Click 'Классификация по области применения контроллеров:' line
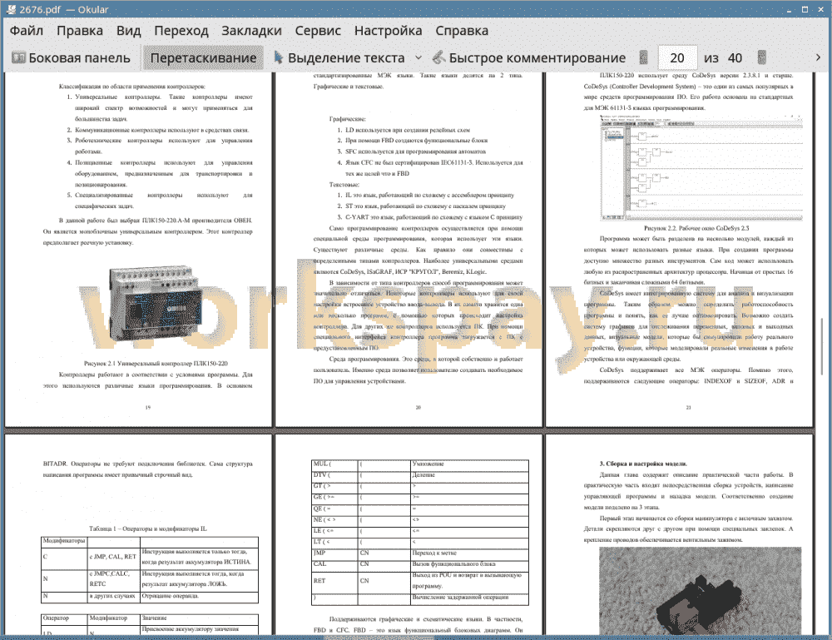832x640 pixels. [132, 86]
